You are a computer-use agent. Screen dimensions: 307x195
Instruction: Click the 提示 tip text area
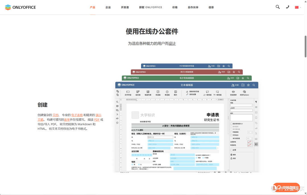point(241,118)
